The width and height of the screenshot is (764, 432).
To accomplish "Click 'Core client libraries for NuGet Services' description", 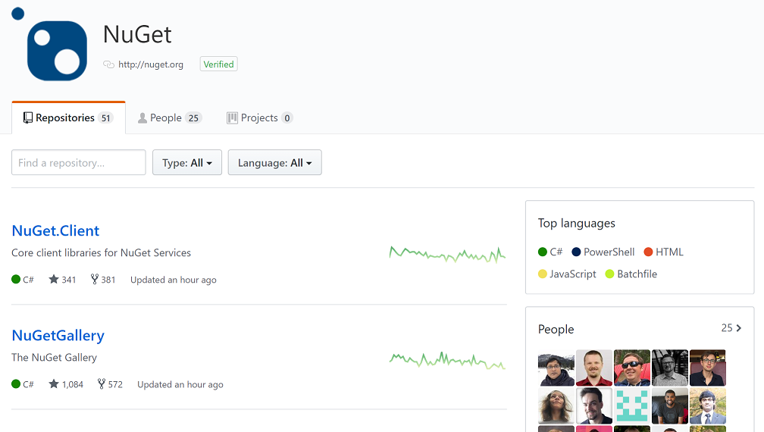I will point(102,253).
